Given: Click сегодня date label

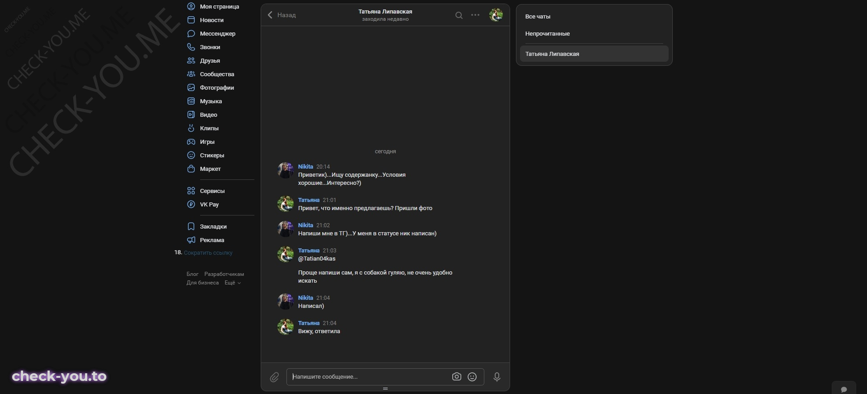Looking at the screenshot, I should click(x=385, y=151).
